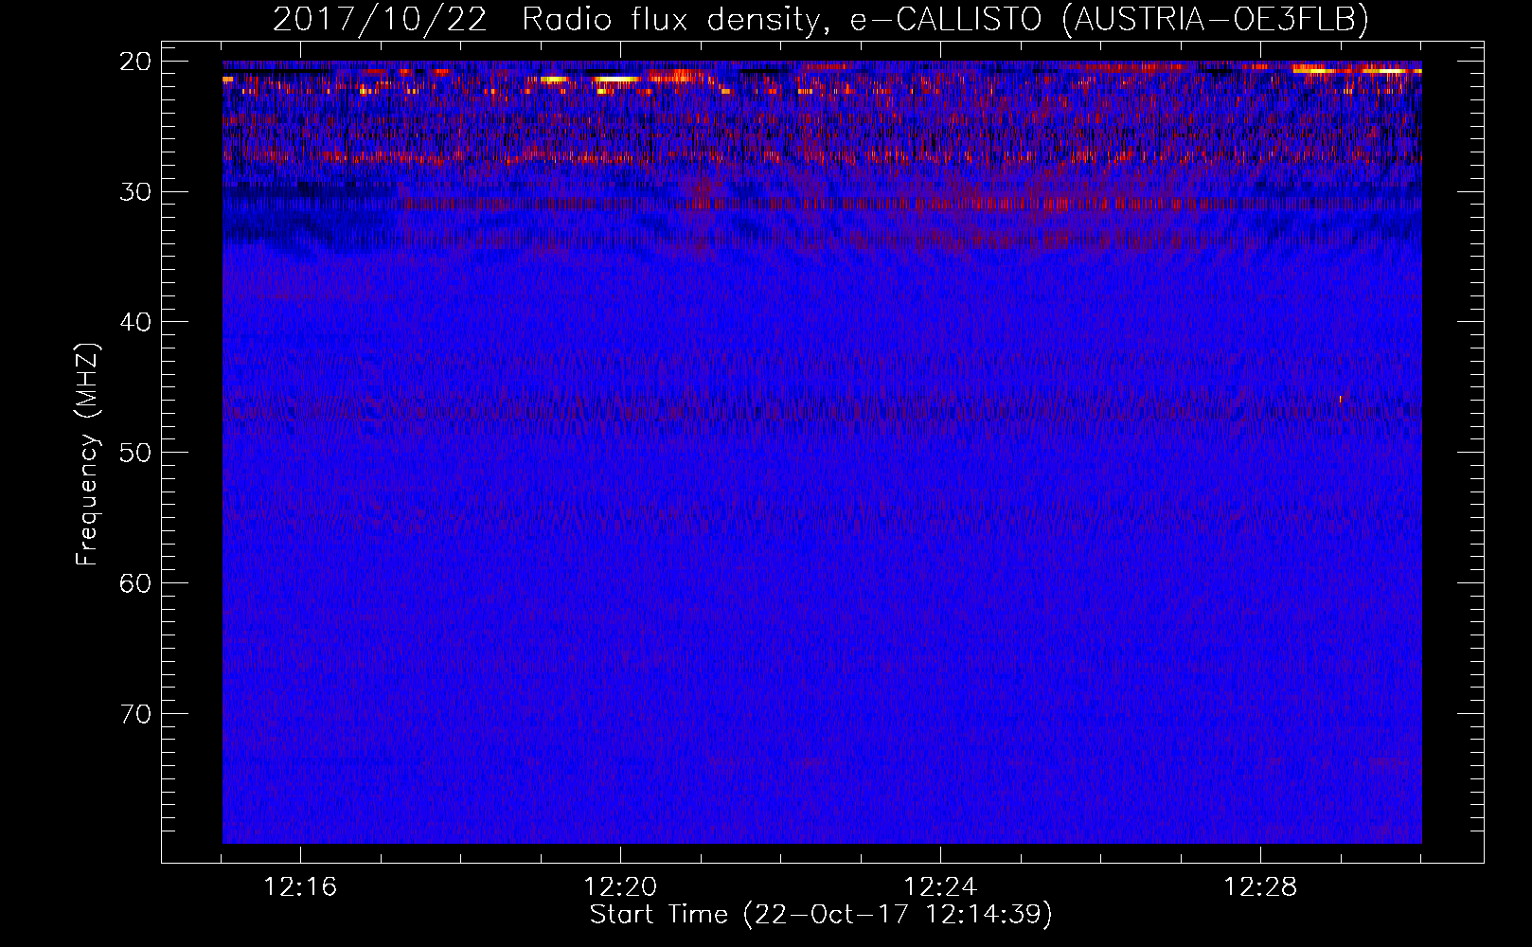Image resolution: width=1532 pixels, height=947 pixels.
Task: Click the frequency tick label "30"
Action: [x=135, y=192]
